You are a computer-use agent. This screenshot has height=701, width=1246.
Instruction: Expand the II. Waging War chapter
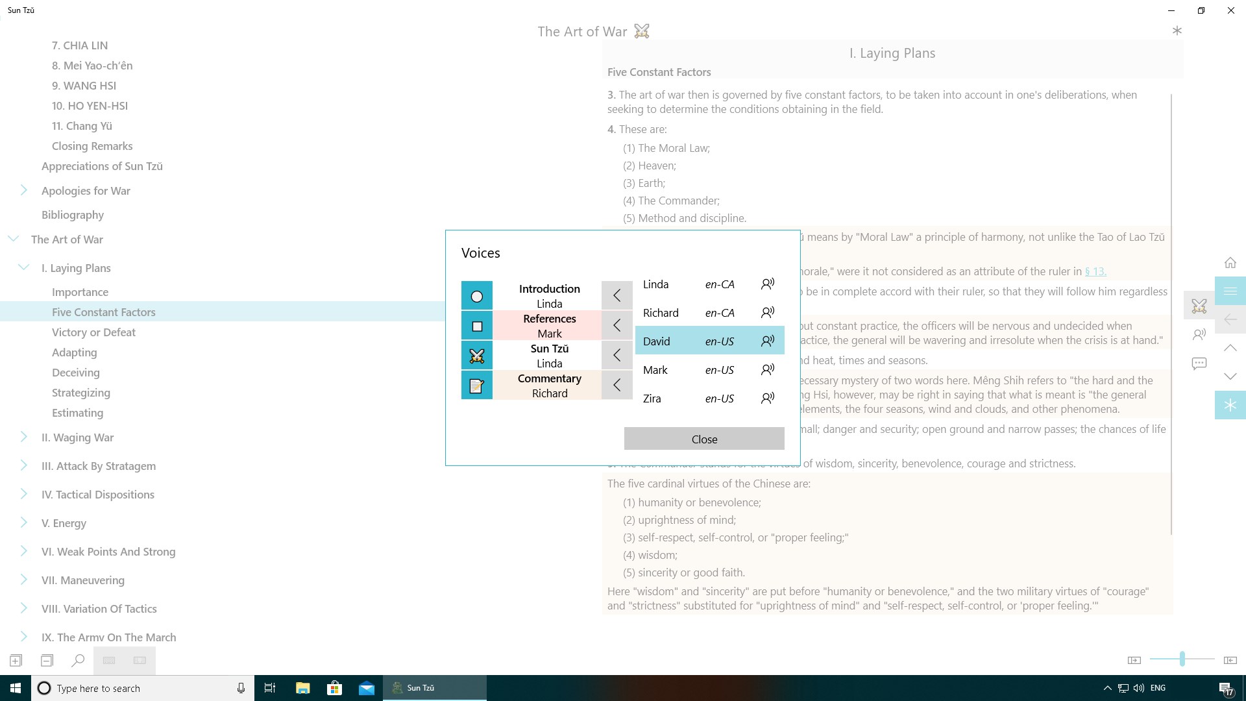pyautogui.click(x=24, y=437)
